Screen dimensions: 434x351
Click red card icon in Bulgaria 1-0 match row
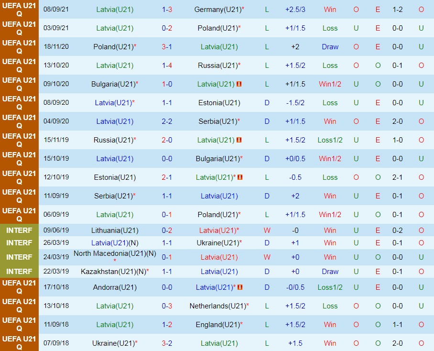[239, 84]
